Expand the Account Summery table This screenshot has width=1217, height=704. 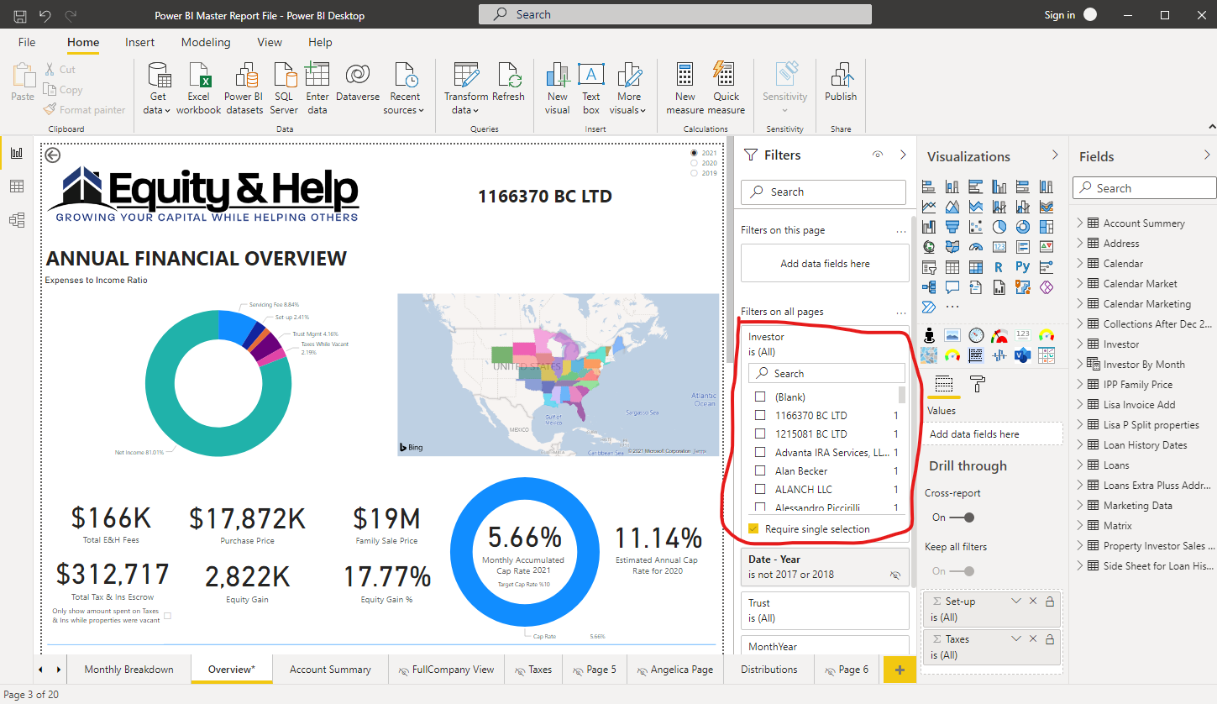pos(1080,223)
